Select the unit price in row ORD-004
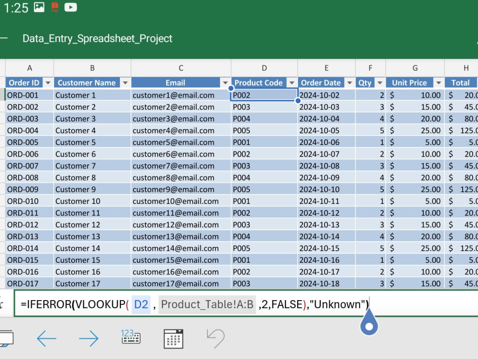 coord(415,130)
